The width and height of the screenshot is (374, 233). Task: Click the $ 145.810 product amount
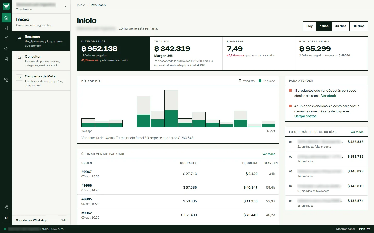click(355, 186)
